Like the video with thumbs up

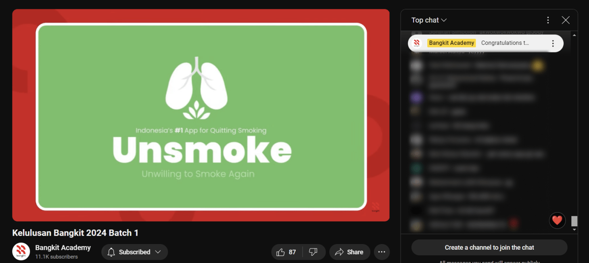(x=286, y=252)
